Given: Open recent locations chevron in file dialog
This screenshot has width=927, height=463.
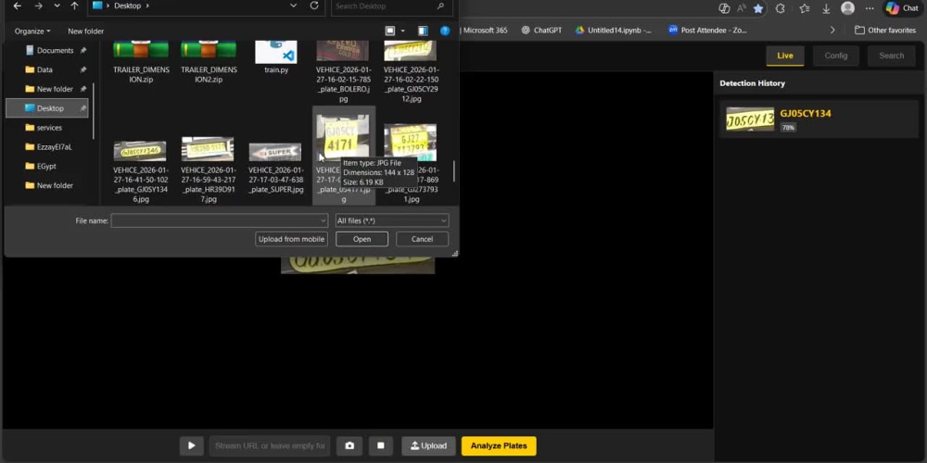Looking at the screenshot, I should (x=57, y=6).
